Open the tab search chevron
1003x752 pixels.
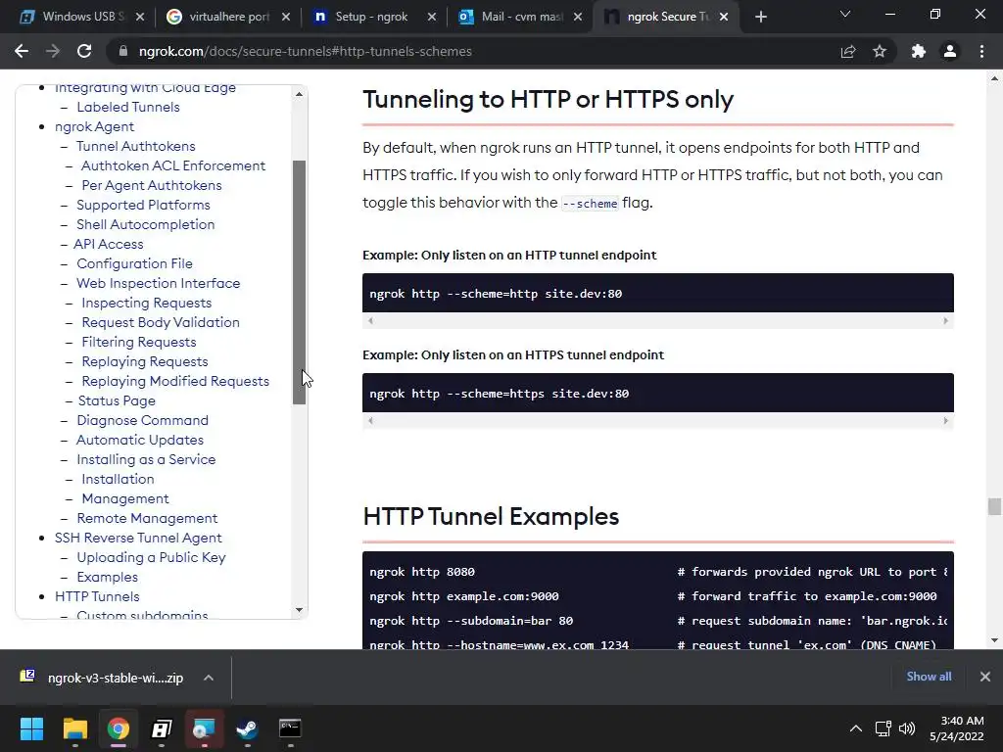point(845,14)
